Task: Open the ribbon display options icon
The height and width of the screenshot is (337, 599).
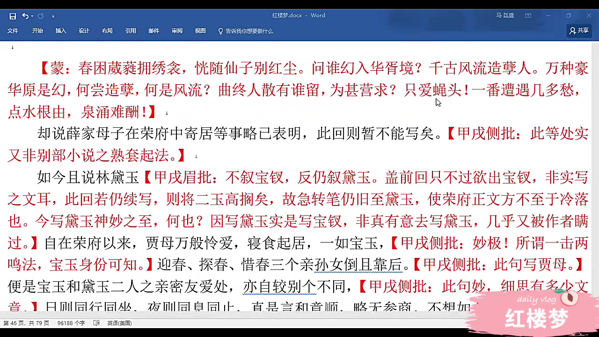Action: pyautogui.click(x=528, y=15)
